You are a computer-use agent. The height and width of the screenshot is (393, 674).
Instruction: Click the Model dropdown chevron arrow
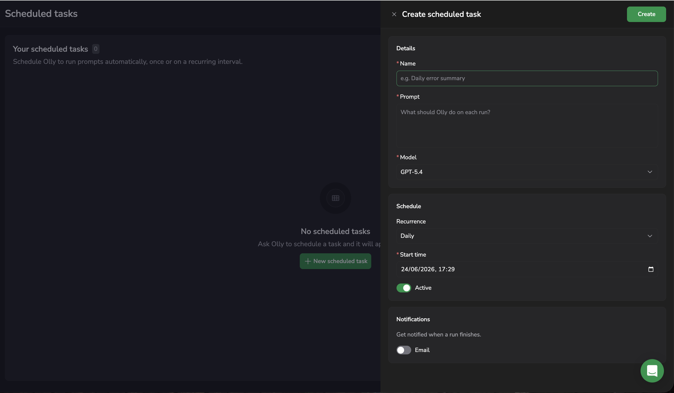(x=650, y=172)
